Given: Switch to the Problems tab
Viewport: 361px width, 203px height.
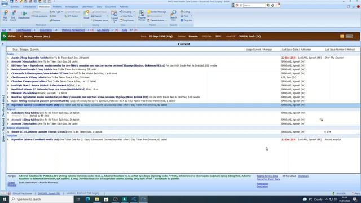Looking at the screenshot, I should [x=58, y=7].
